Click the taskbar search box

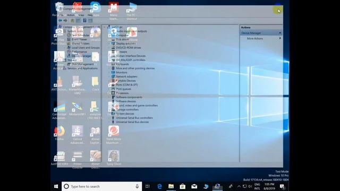pos(101,186)
